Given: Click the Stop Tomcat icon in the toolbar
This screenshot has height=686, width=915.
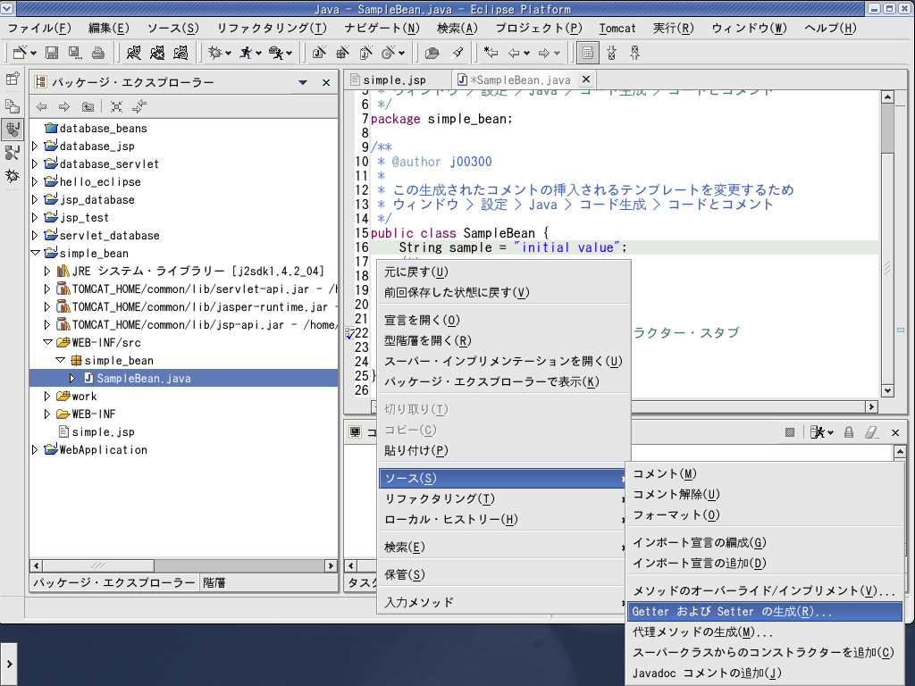Looking at the screenshot, I should (x=157, y=53).
